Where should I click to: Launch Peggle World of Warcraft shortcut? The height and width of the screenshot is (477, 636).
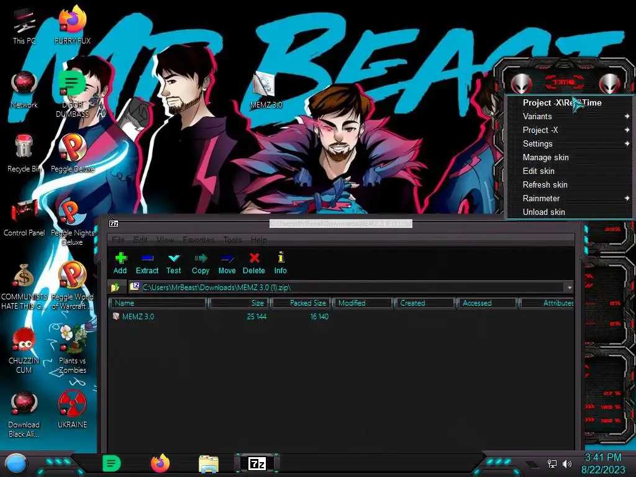[73, 286]
